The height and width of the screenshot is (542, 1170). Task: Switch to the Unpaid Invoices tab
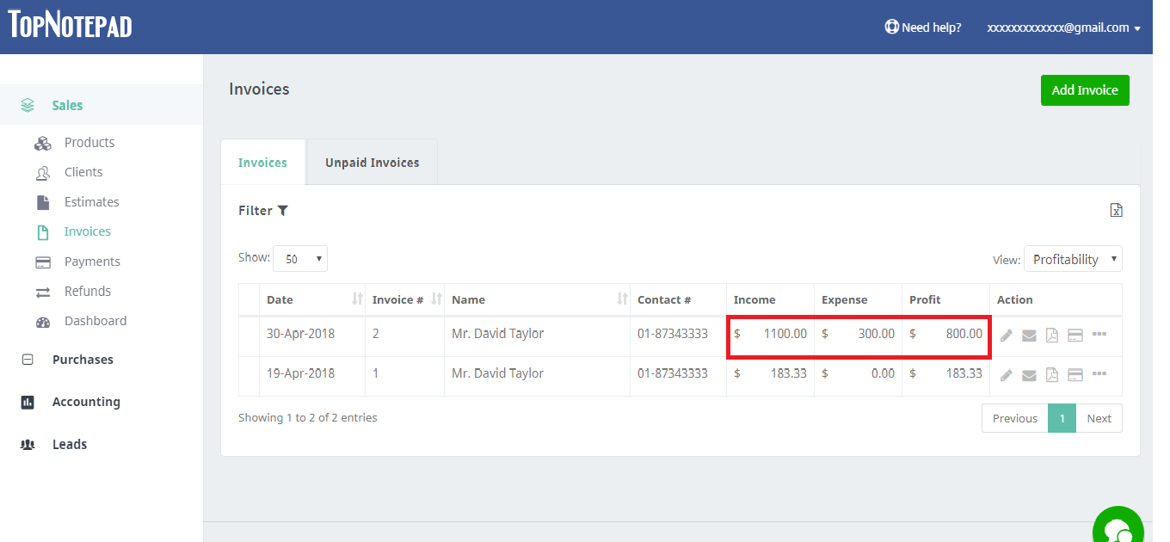pyautogui.click(x=373, y=162)
